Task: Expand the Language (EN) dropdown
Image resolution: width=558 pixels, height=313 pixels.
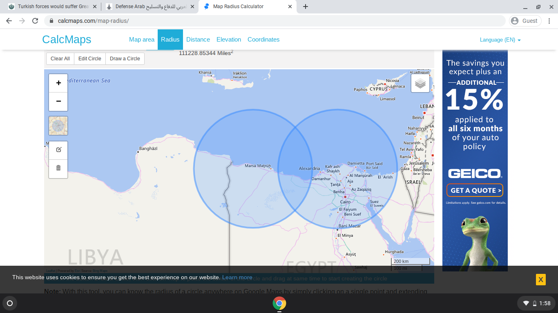Action: point(500,40)
